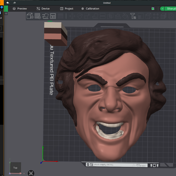Click the Undo arrow in title bar
The image size is (176, 176).
pyautogui.click(x=8, y=3)
